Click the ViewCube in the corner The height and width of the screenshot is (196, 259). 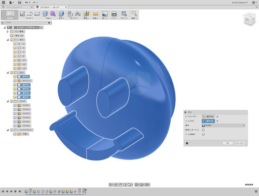coord(249,19)
